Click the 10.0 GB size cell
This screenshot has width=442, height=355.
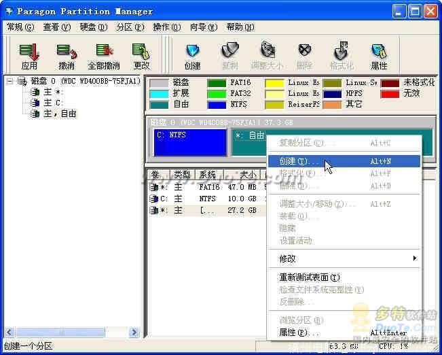point(242,199)
